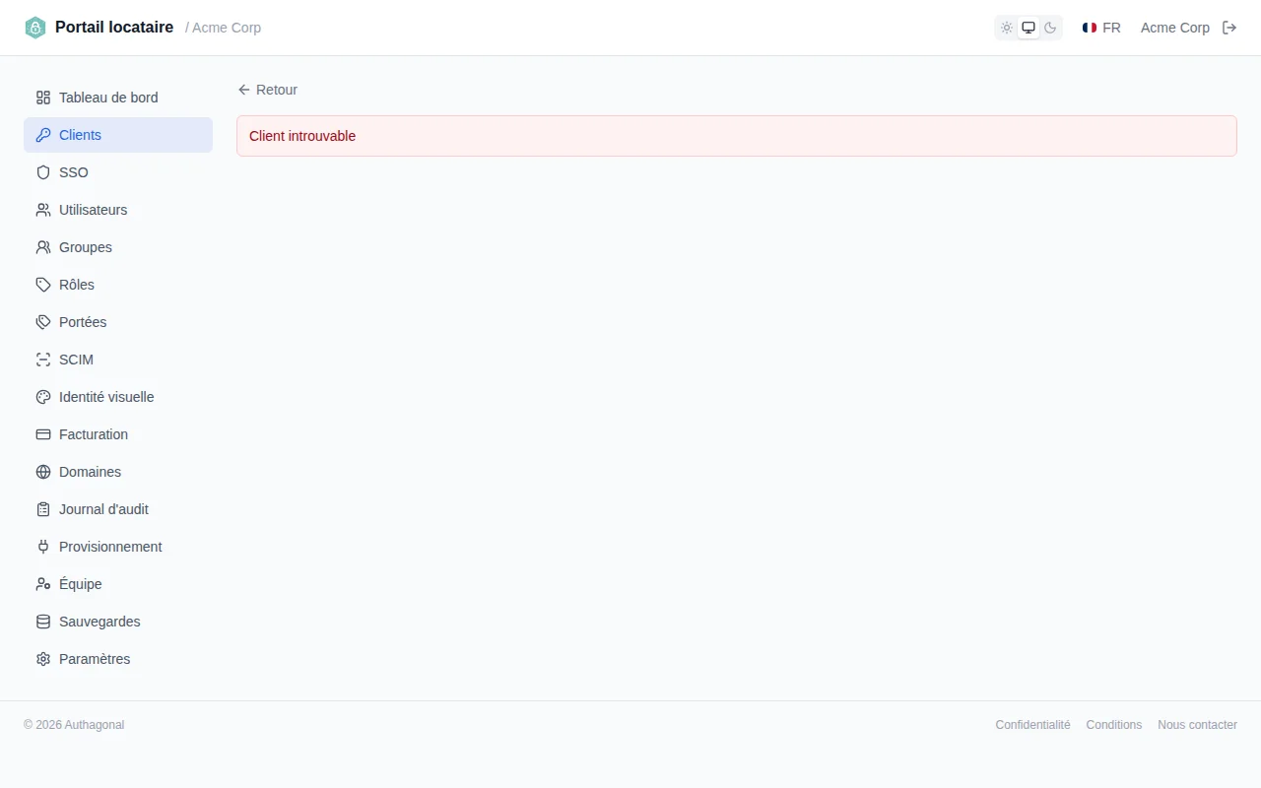Image resolution: width=1261 pixels, height=788 pixels.
Task: Switch to light theme sun icon
Action: tap(1007, 28)
